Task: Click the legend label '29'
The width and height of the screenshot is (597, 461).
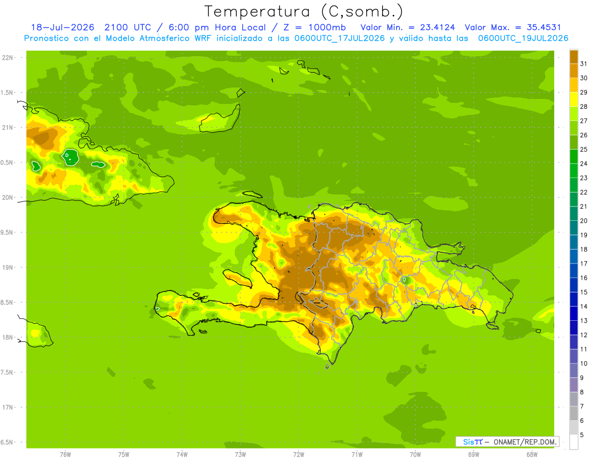Action: (x=584, y=92)
